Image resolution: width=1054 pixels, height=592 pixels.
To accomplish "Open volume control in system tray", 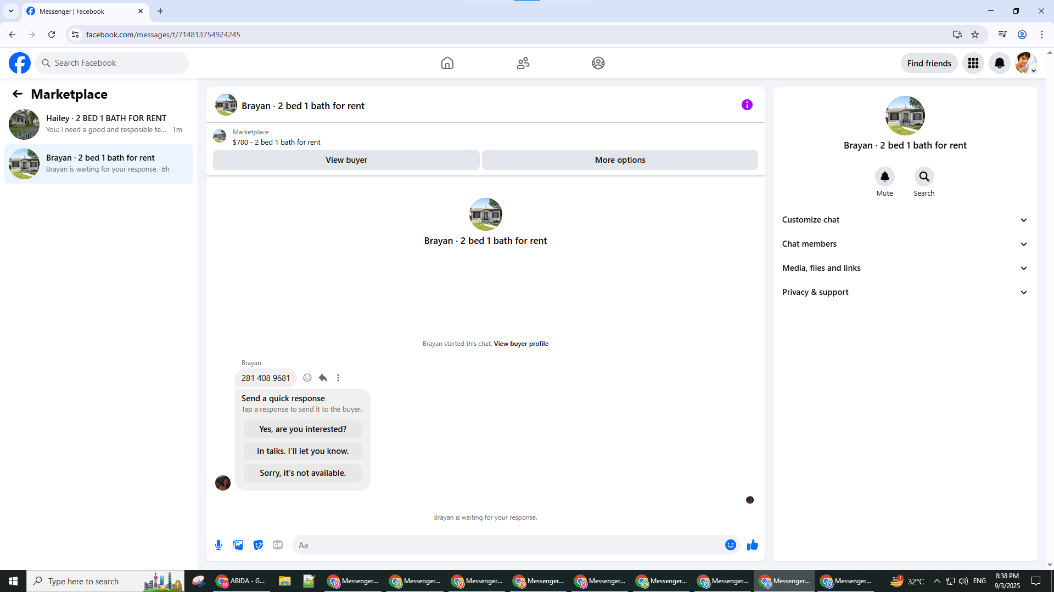I will point(963,581).
